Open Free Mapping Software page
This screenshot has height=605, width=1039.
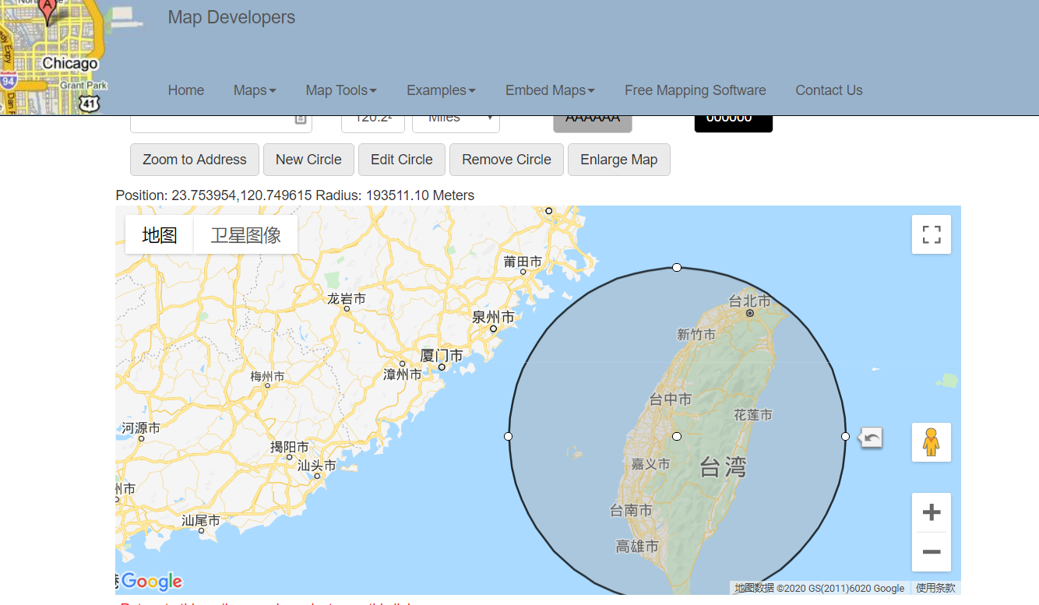click(x=696, y=90)
